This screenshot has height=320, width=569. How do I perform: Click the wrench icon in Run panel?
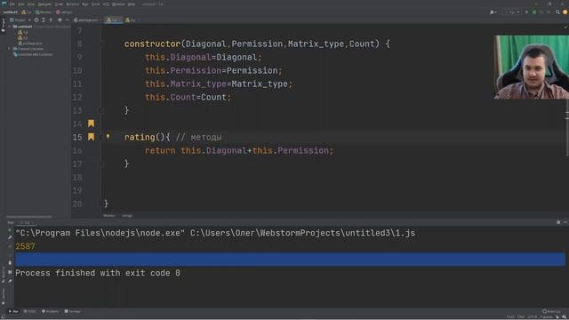coord(10,237)
